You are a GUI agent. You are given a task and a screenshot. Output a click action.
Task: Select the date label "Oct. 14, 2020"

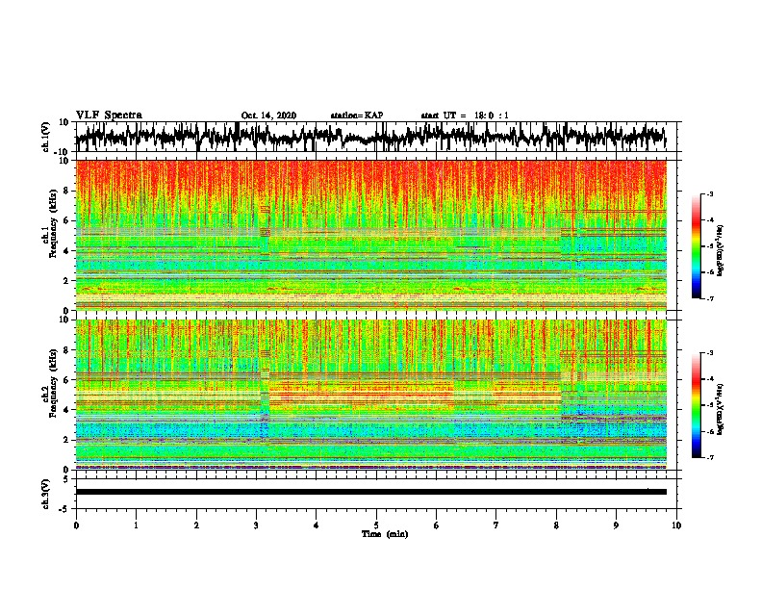(268, 115)
